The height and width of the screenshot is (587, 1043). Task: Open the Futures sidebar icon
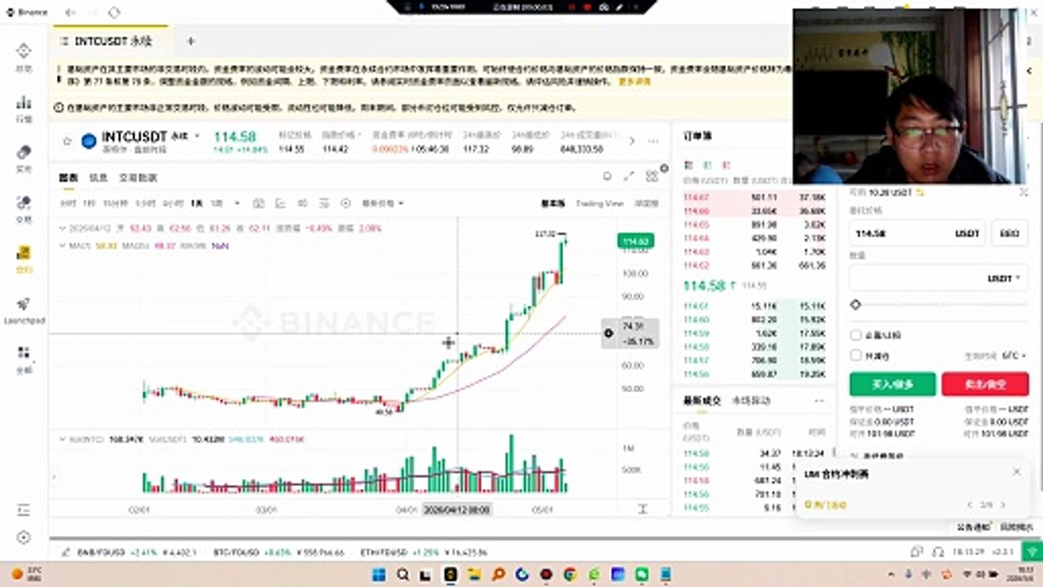pos(24,253)
